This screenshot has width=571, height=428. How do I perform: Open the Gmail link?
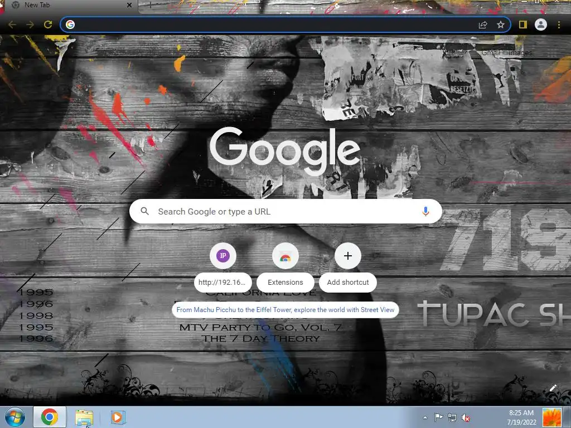[491, 53]
